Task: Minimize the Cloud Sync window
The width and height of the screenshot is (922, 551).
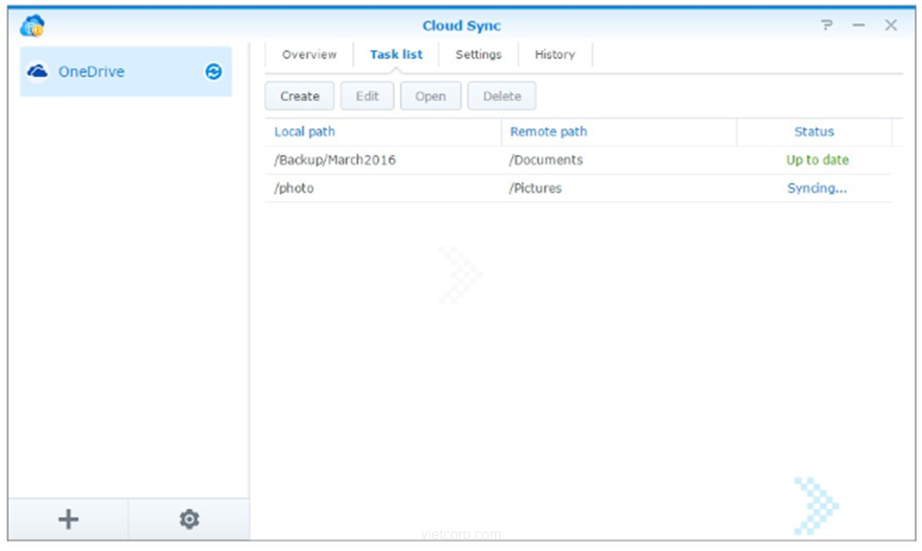Action: point(858,26)
